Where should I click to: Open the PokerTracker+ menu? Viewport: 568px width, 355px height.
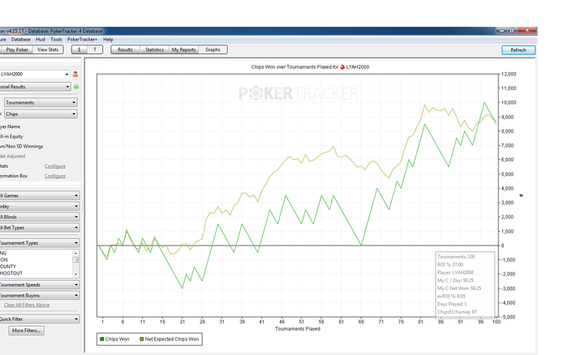82,40
